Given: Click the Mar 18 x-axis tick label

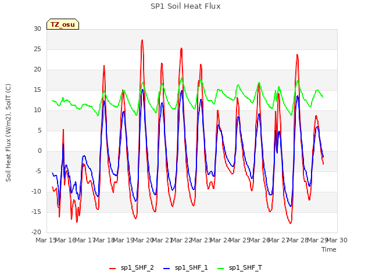Looking at the screenshot, I should coord(104,240).
